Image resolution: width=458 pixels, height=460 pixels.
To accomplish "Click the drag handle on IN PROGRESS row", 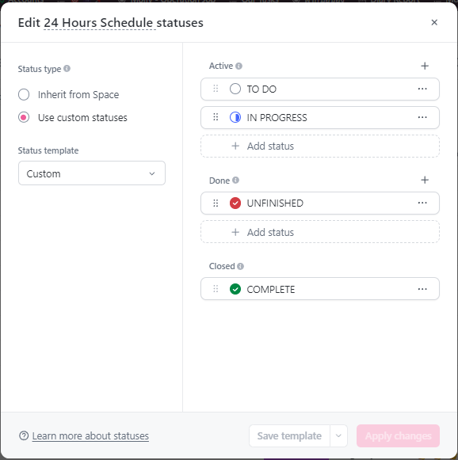I will 216,117.
